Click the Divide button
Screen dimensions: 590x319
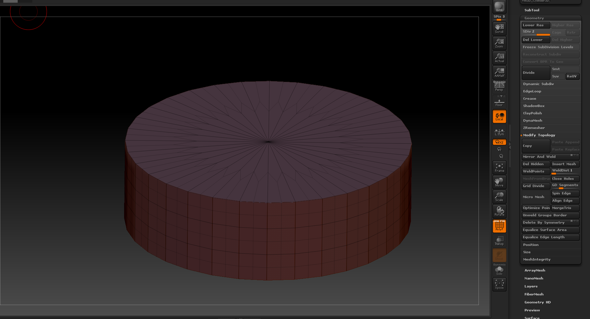[536, 73]
